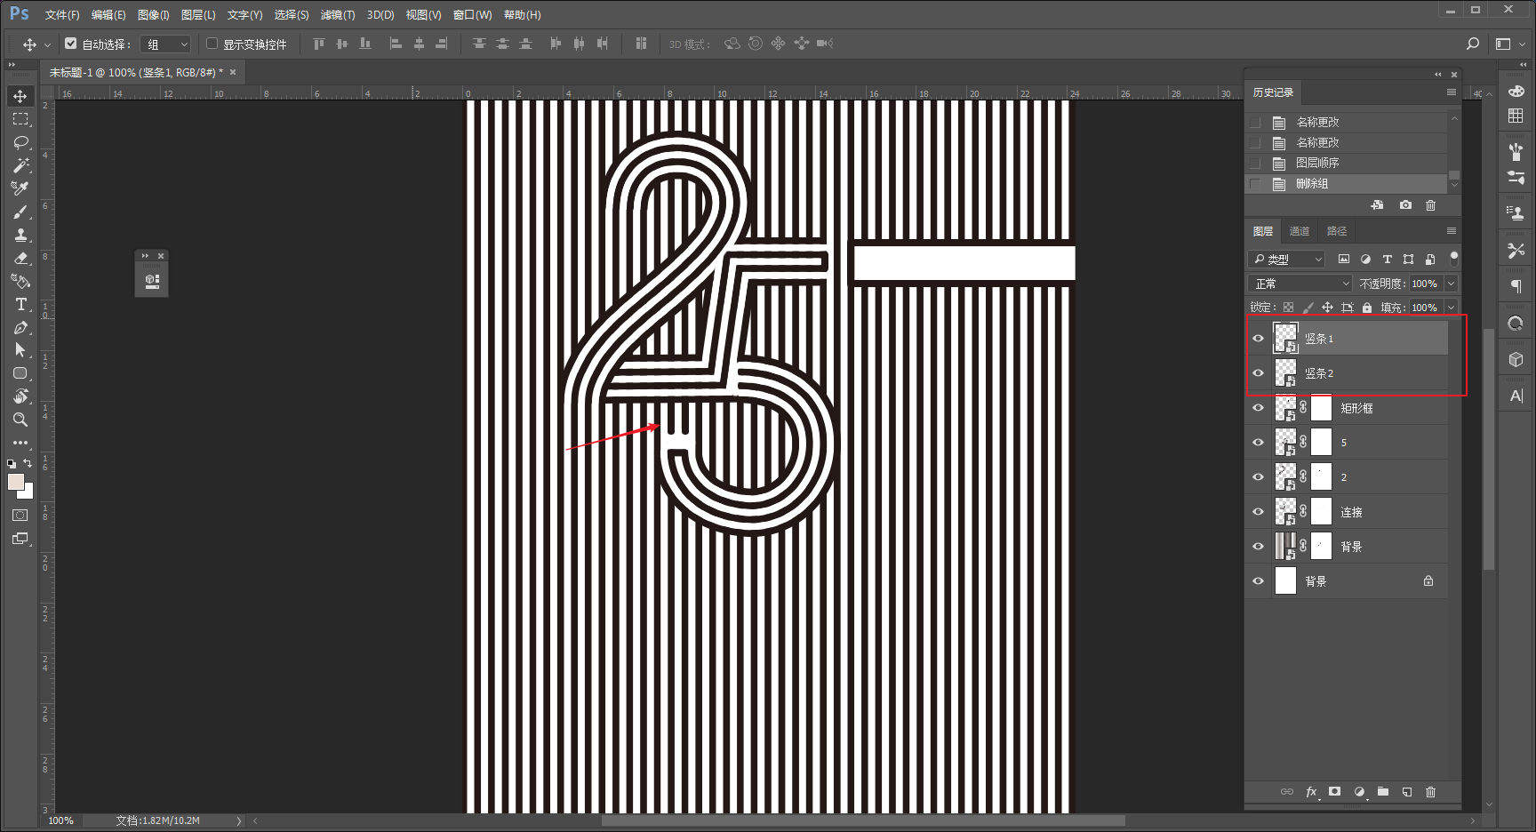Select the 图层顺序 history state
1536x832 pixels.
coord(1347,164)
